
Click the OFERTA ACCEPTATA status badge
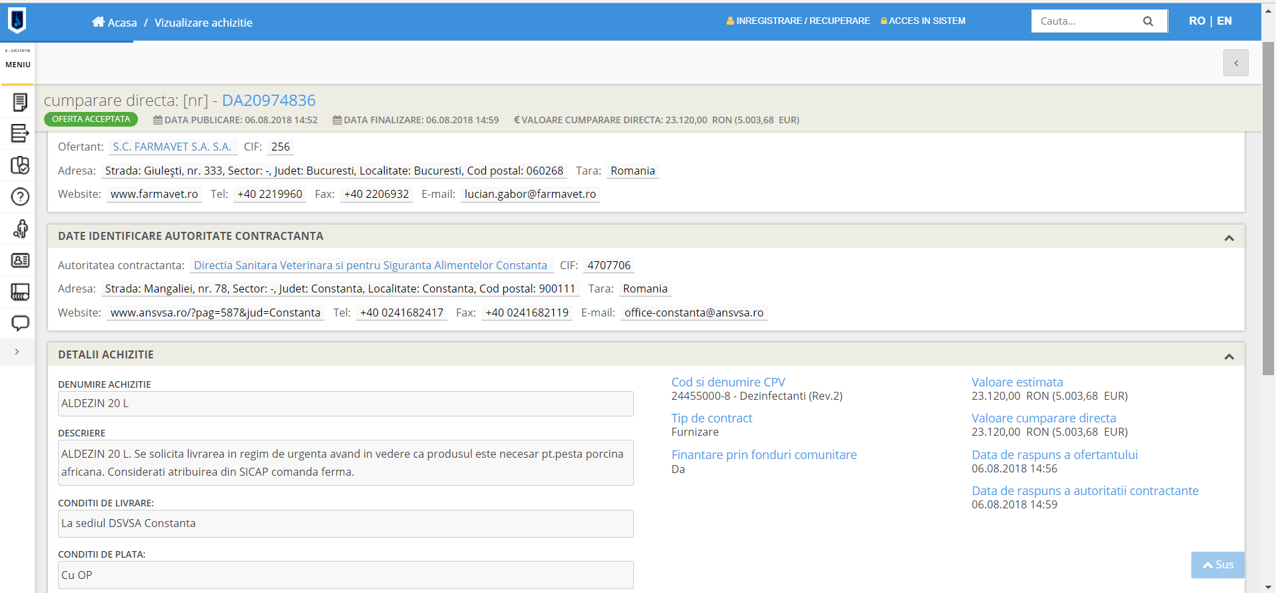[x=91, y=119]
